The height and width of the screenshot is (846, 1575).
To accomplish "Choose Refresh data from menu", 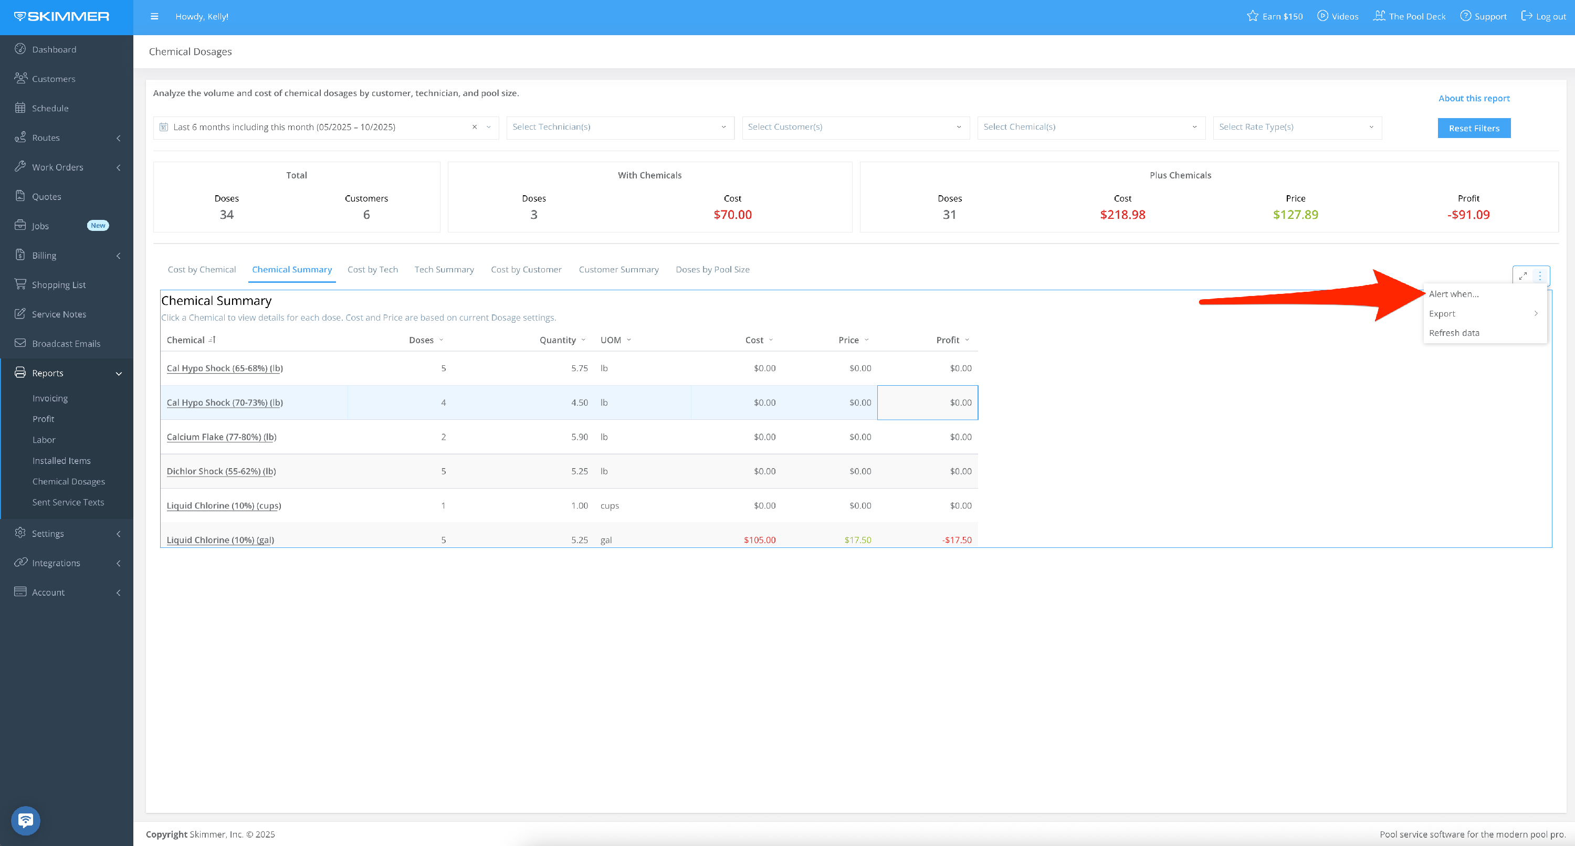I will point(1454,333).
